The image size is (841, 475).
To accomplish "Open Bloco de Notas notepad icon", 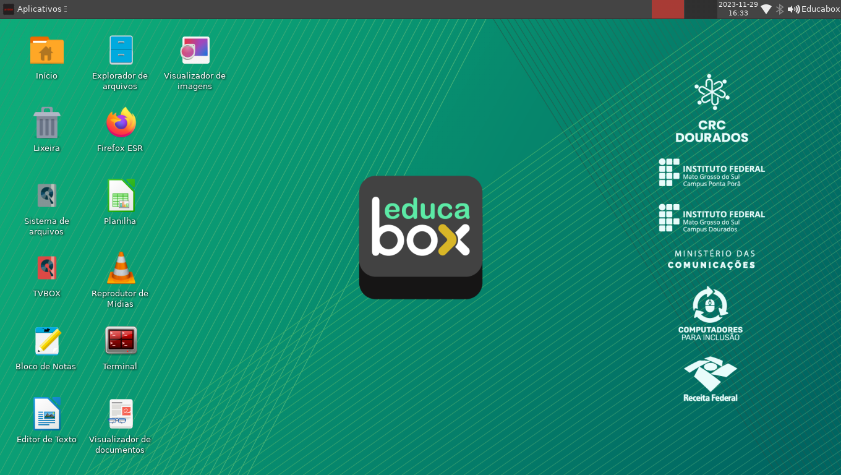I will [x=47, y=341].
